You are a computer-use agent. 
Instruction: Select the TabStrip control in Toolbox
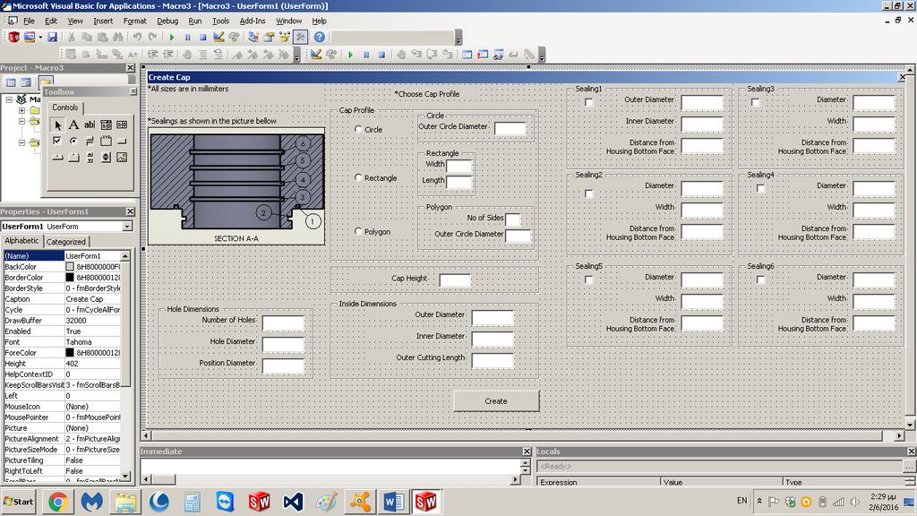click(x=57, y=158)
